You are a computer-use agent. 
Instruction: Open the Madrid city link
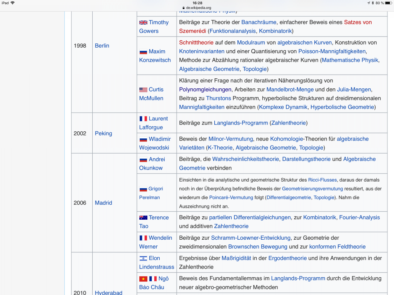(103, 203)
